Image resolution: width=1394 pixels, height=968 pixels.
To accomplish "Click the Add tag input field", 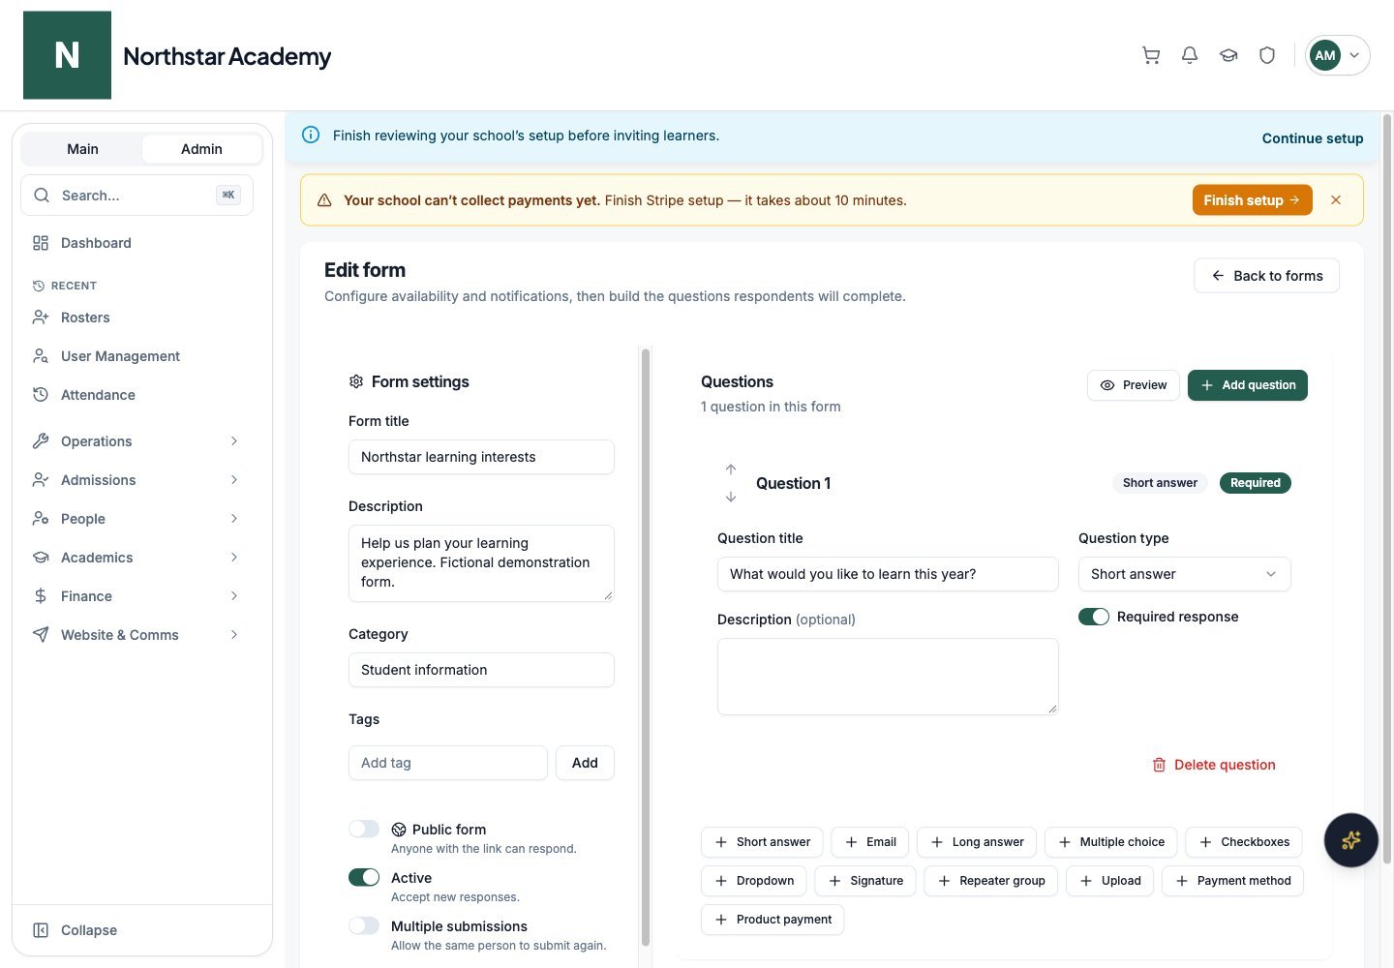I will 448,763.
